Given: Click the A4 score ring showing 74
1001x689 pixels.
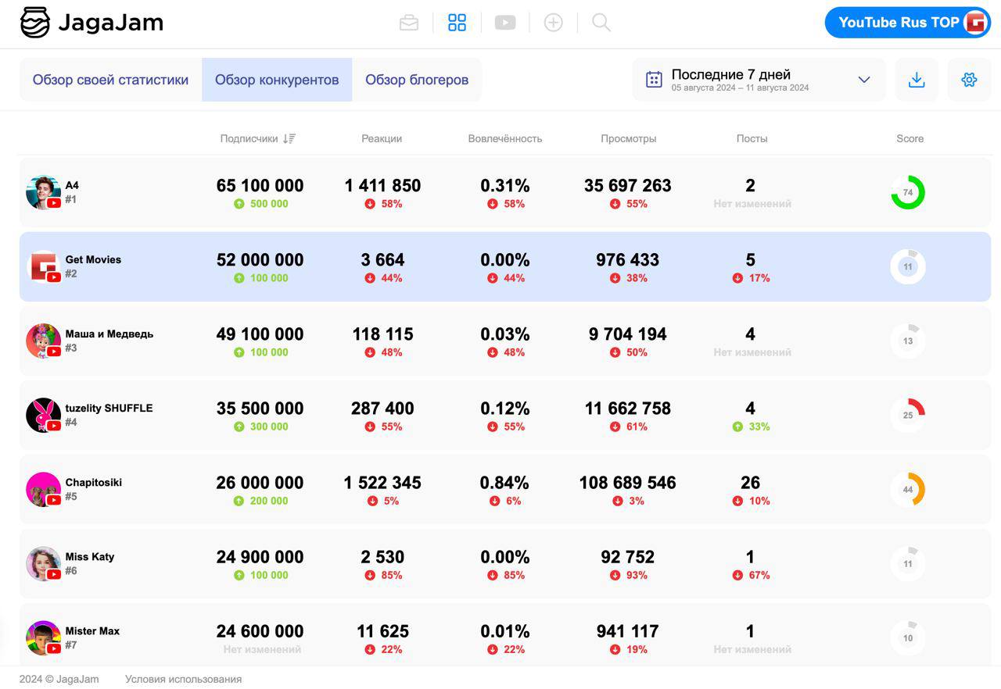Looking at the screenshot, I should click(907, 192).
